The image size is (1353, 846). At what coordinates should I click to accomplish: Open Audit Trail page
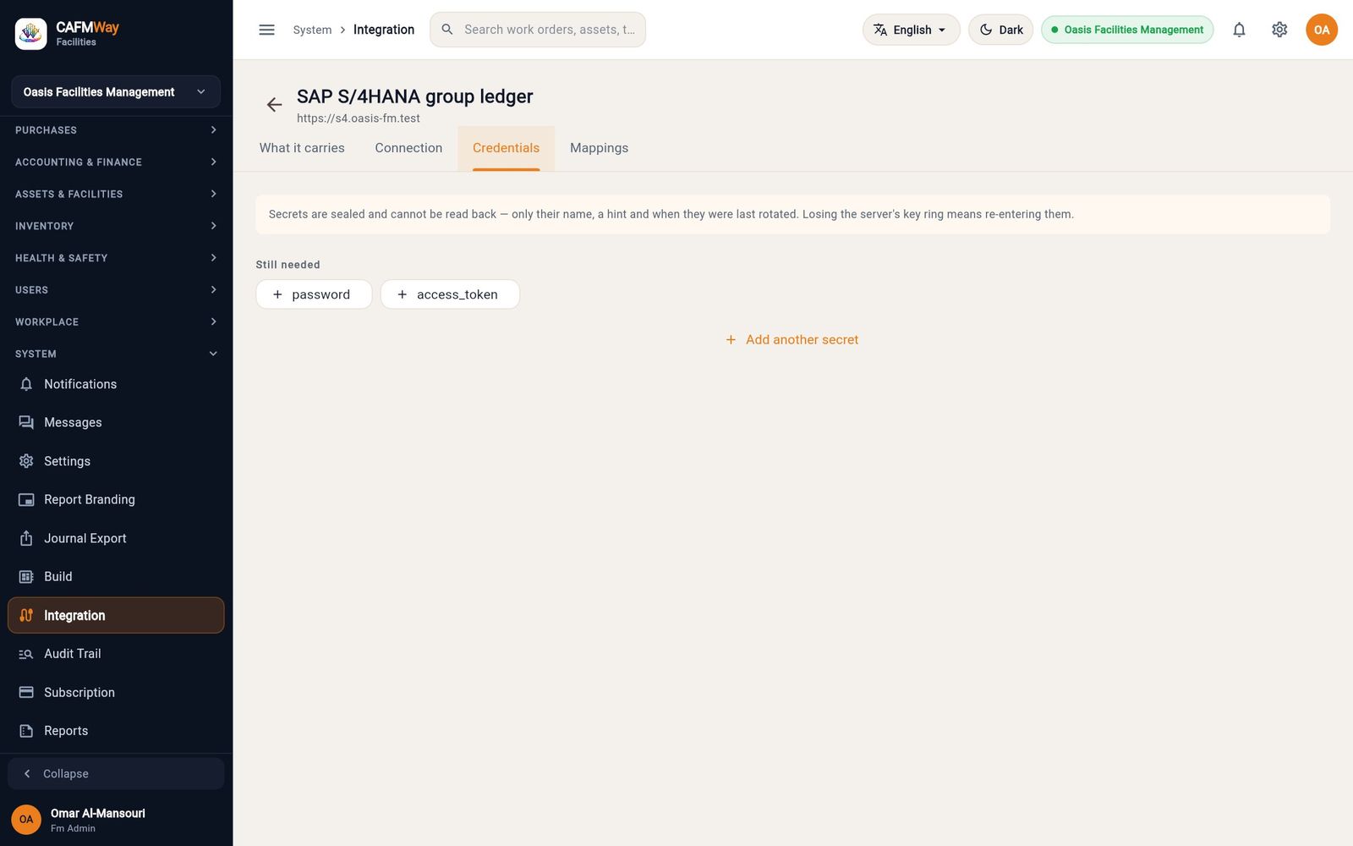tap(116, 654)
